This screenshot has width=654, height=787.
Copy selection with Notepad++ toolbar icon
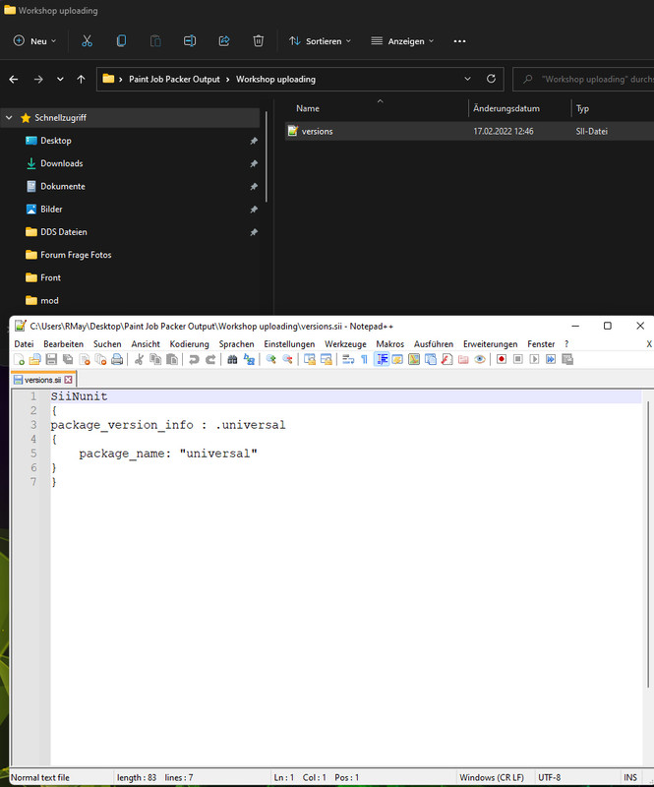(155, 359)
